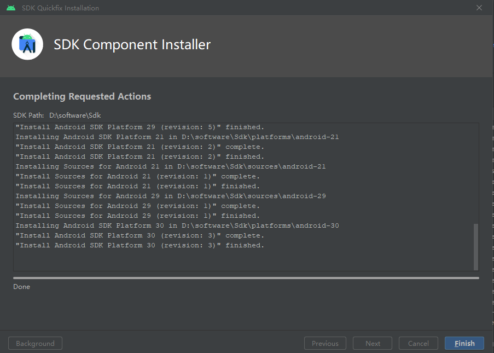This screenshot has height=353, width=494.
Task: Click the Previous button
Action: pyautogui.click(x=325, y=343)
